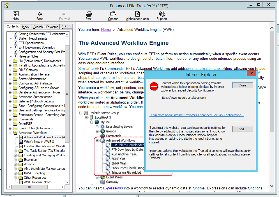Click the help application icon in title bar
This screenshot has width=279, height=197.
click(6, 6)
